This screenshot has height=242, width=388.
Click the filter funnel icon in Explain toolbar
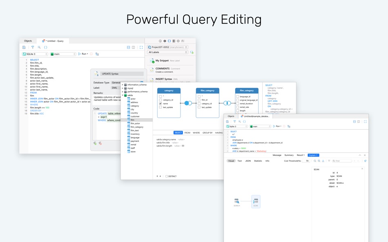pos(329,161)
